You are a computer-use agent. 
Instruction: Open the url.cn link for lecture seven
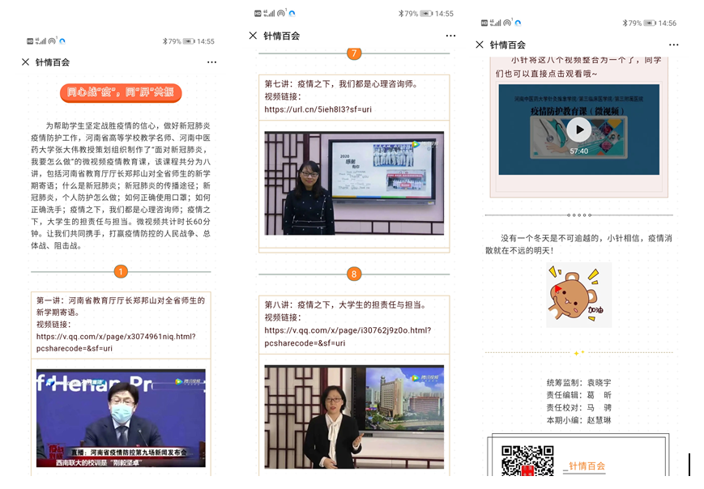(x=318, y=109)
